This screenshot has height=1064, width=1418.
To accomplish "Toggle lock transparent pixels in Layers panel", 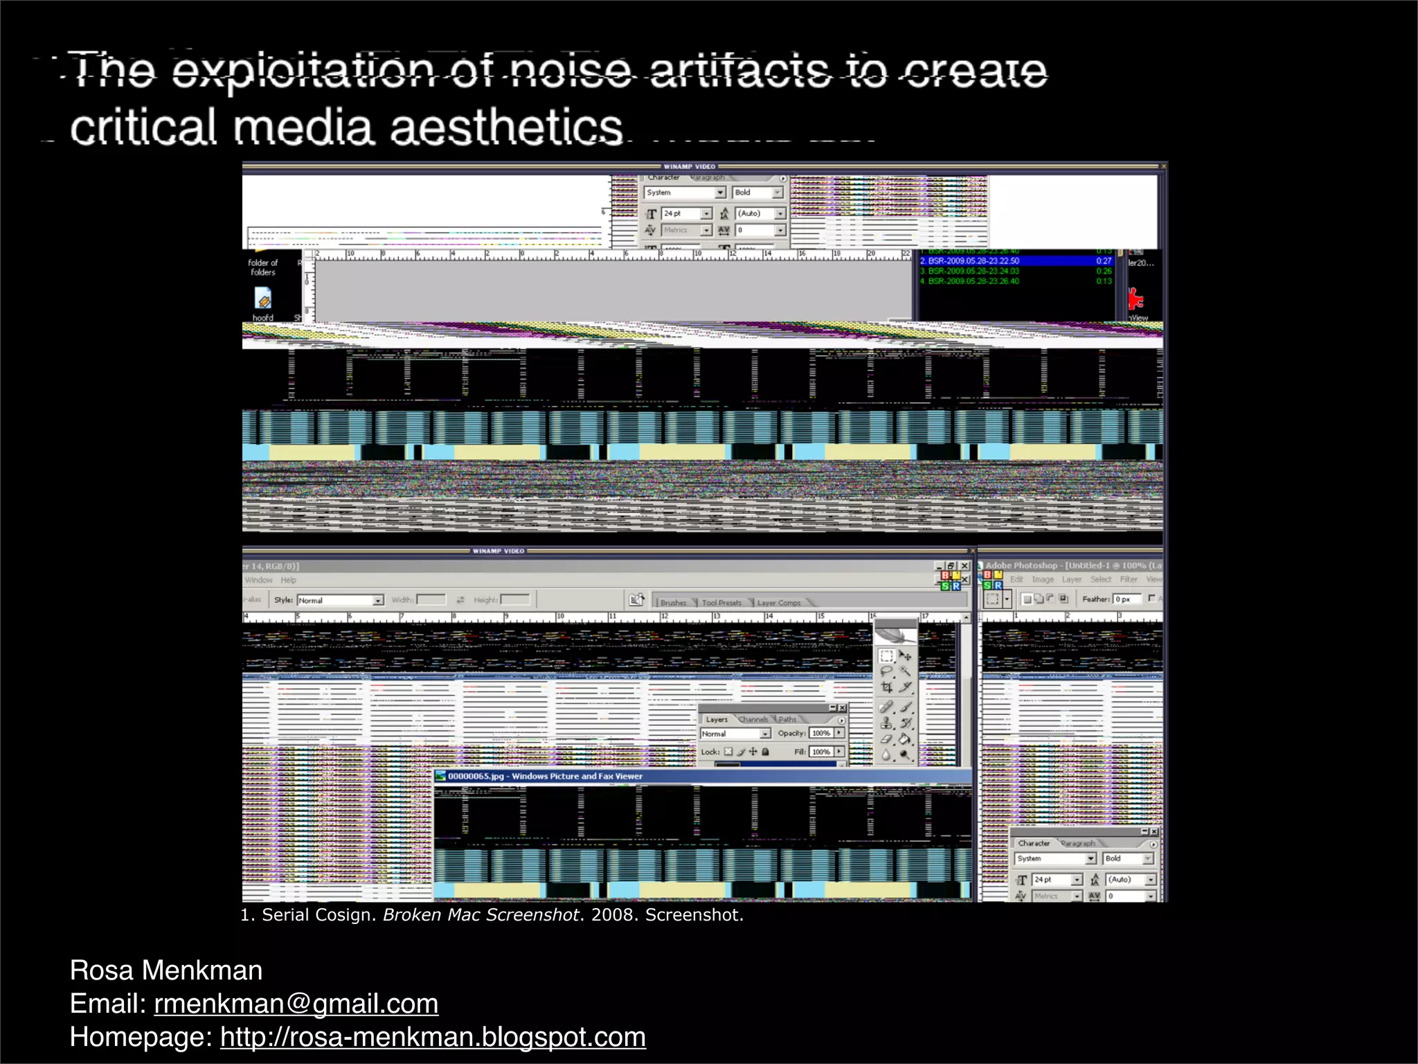I will pos(728,752).
